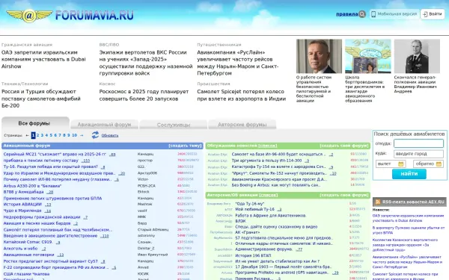Open topic 'История 196 ВТАП'
This screenshot has height=280, width=449.
[253, 255]
